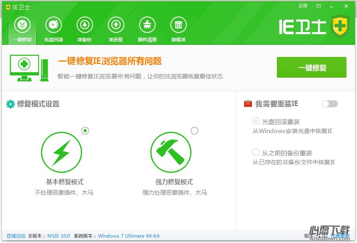Click the Windows 7 Ultimate 64-bit text
The image size is (357, 243).
pos(129,236)
